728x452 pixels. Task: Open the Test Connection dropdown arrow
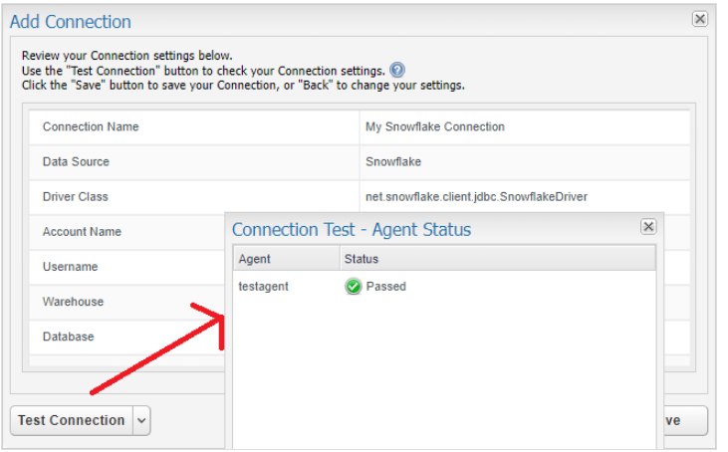click(141, 420)
